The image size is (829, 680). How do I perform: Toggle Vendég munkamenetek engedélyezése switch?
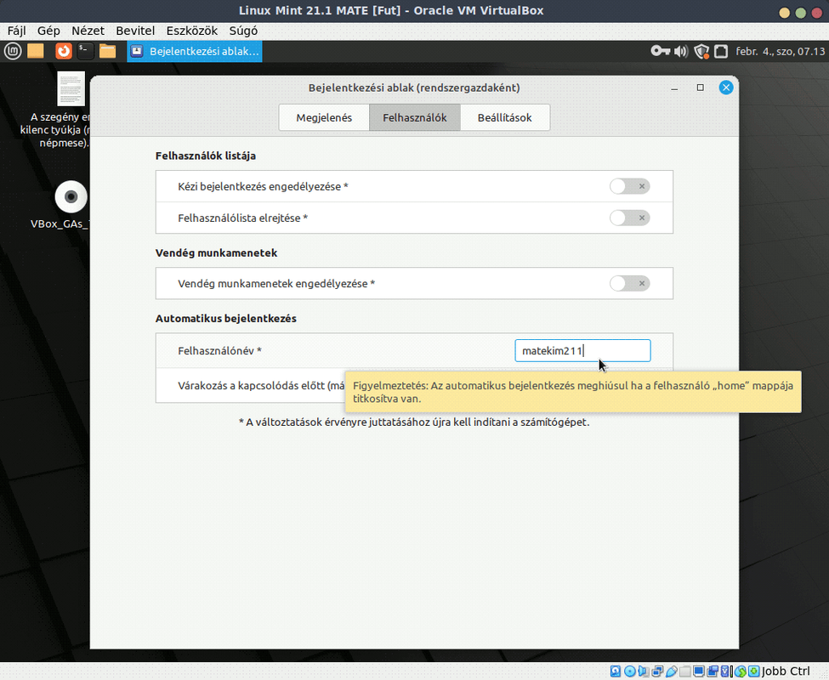pos(629,283)
